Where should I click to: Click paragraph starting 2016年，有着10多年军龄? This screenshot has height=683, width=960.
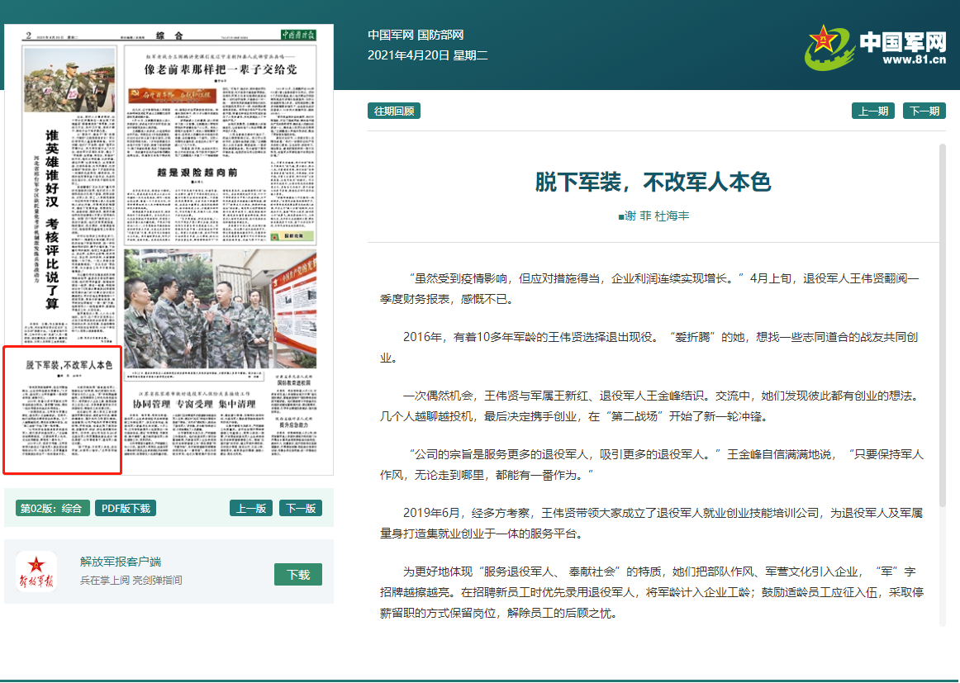[649, 348]
